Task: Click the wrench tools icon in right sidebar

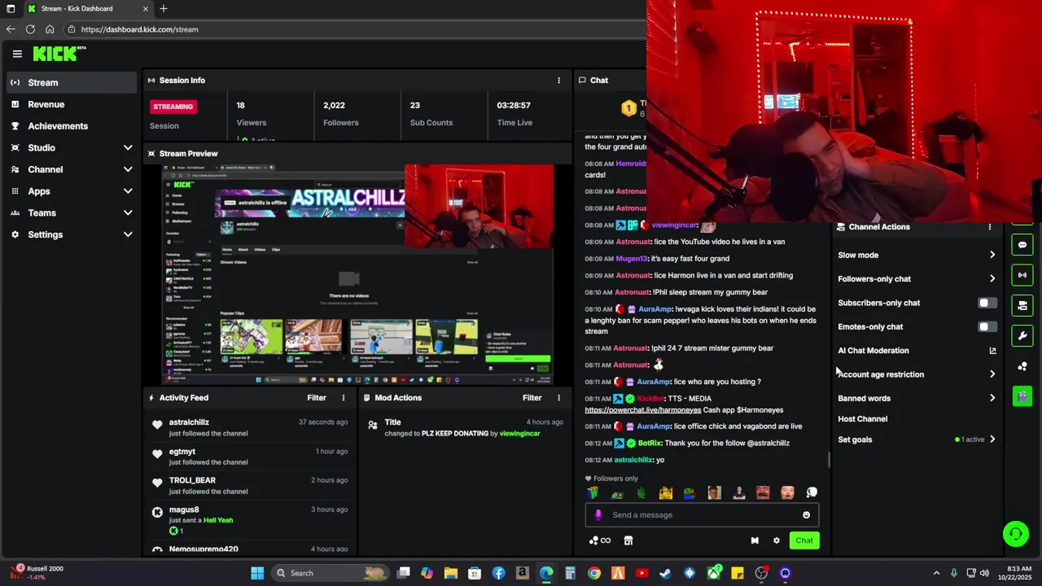Action: (1022, 335)
